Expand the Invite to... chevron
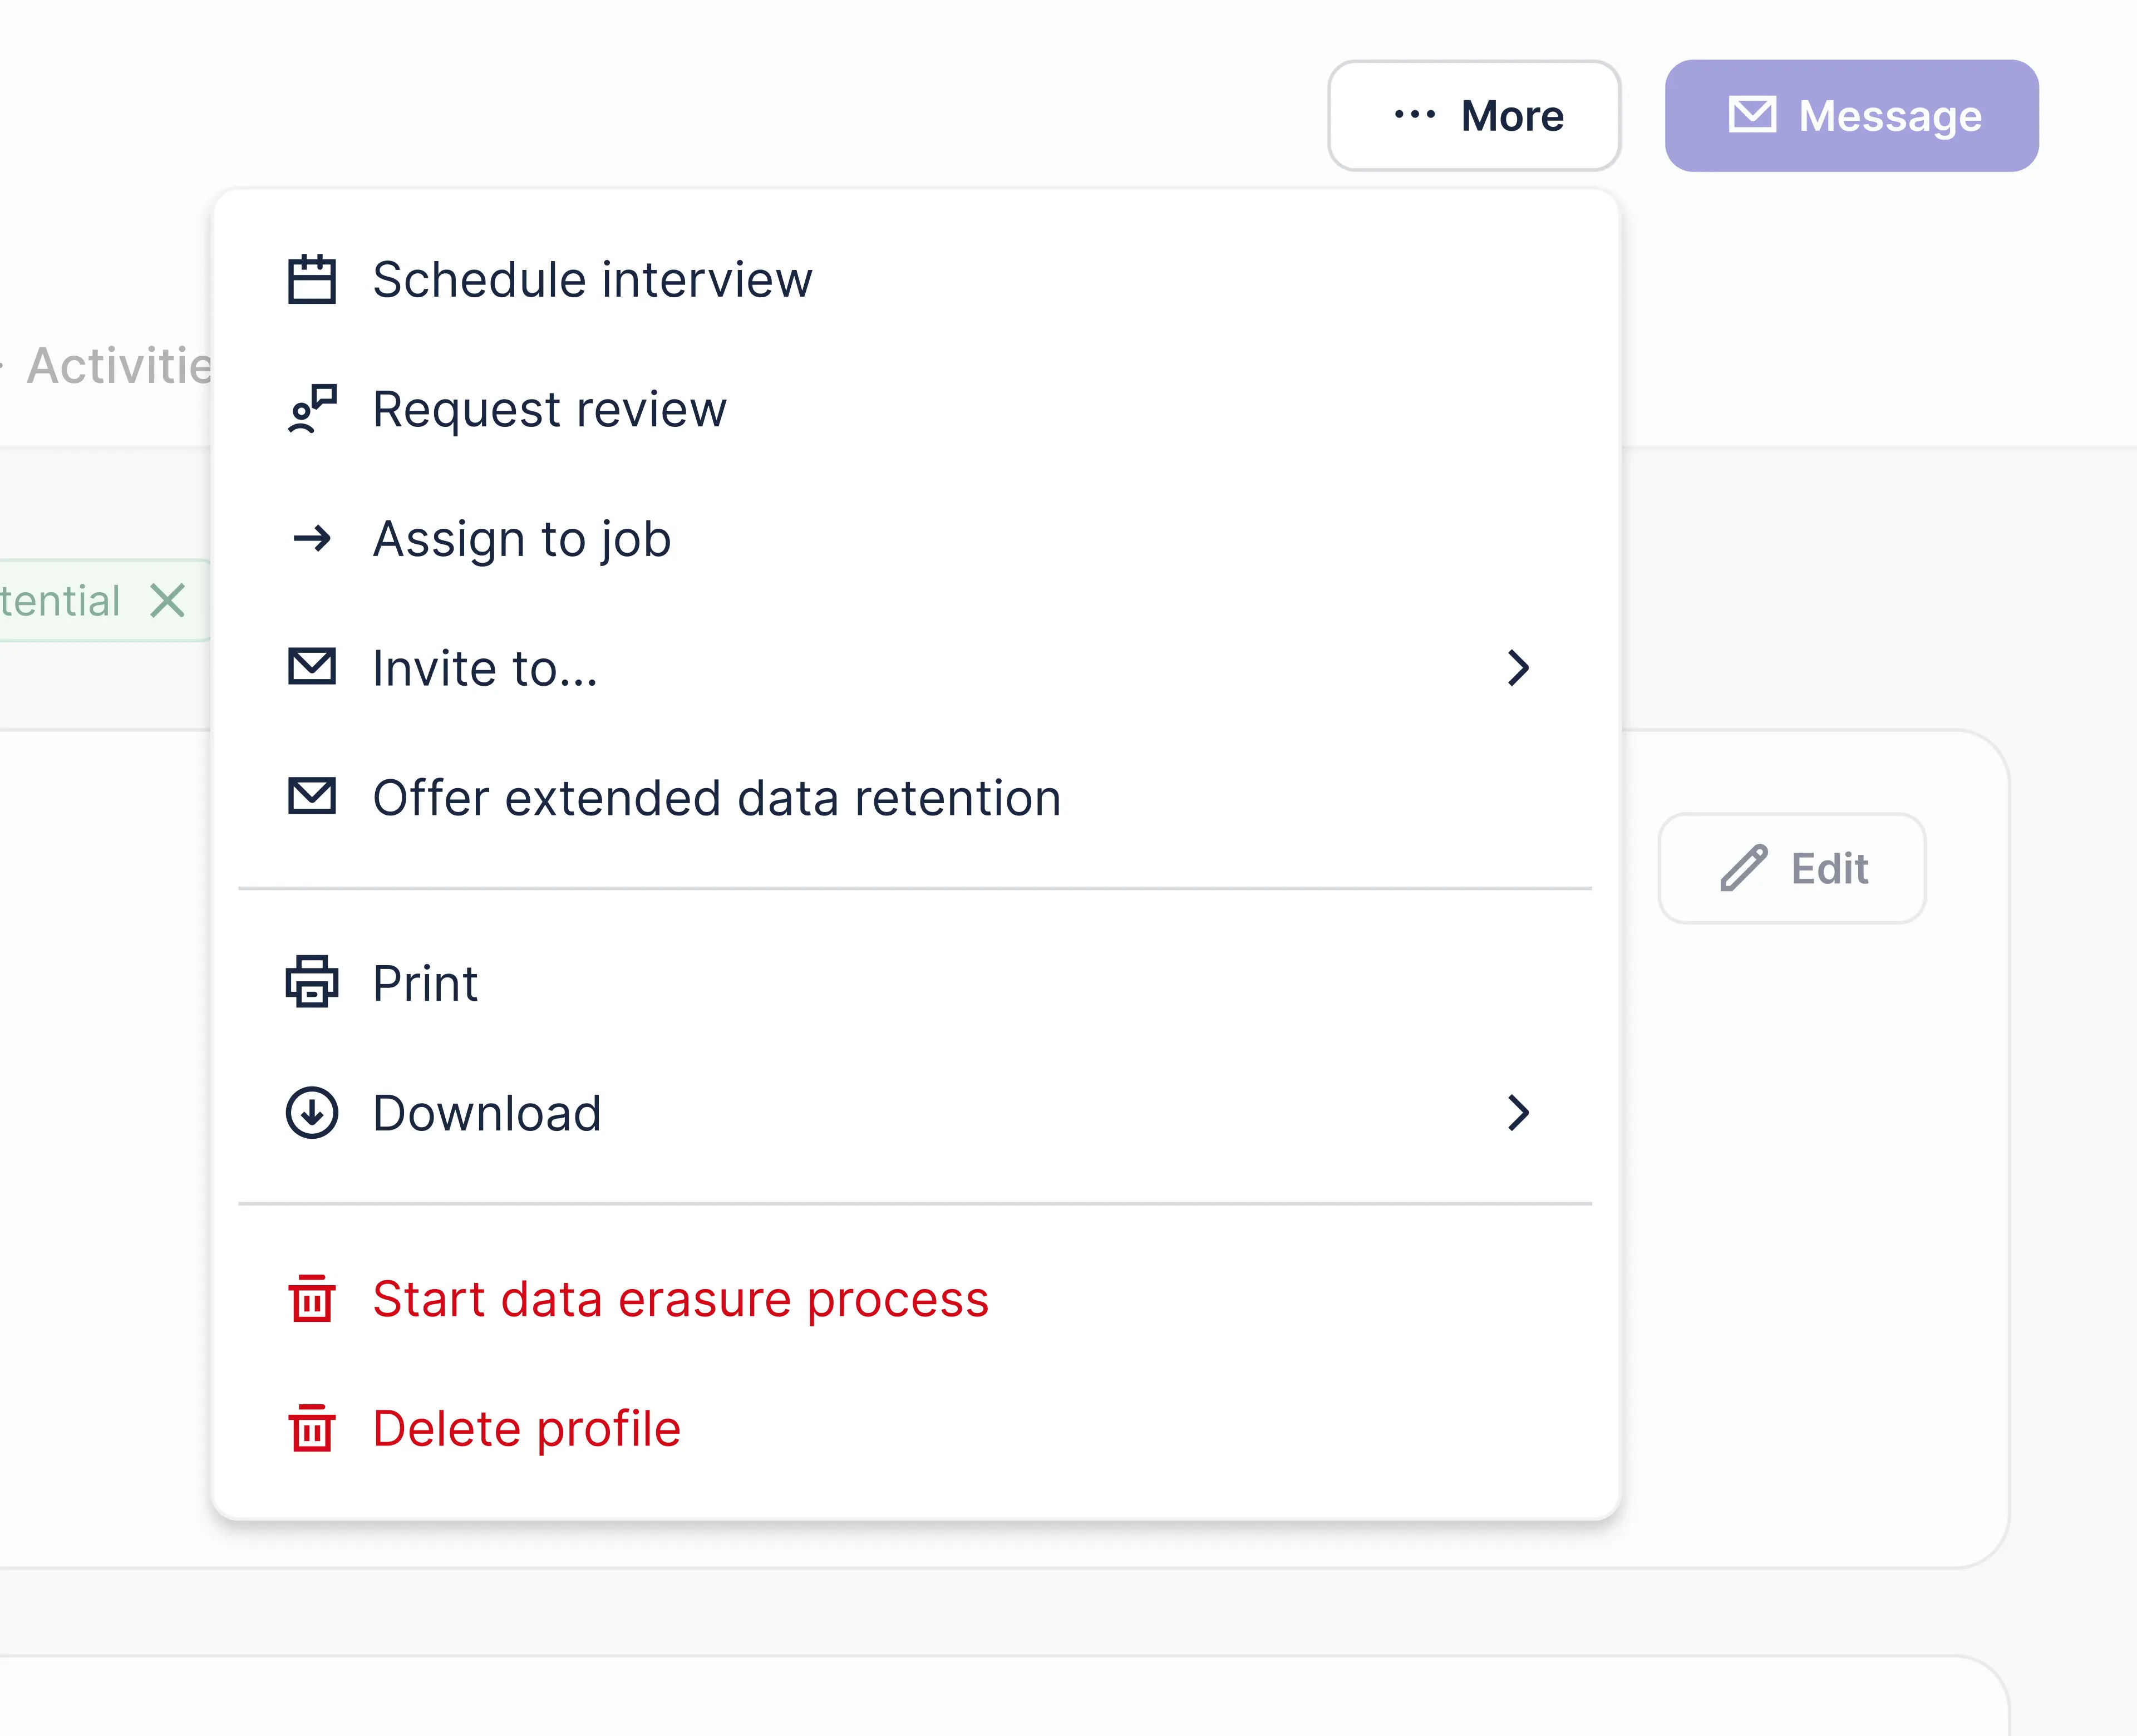 pos(1518,668)
